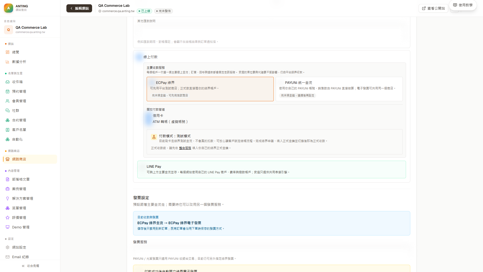Click the 主要收款服務 heading

(x=156, y=68)
